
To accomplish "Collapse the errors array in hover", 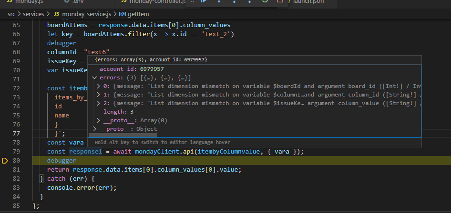I will coord(94,78).
